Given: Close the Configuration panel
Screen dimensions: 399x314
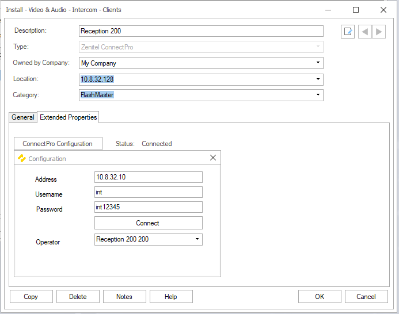Looking at the screenshot, I should point(213,158).
